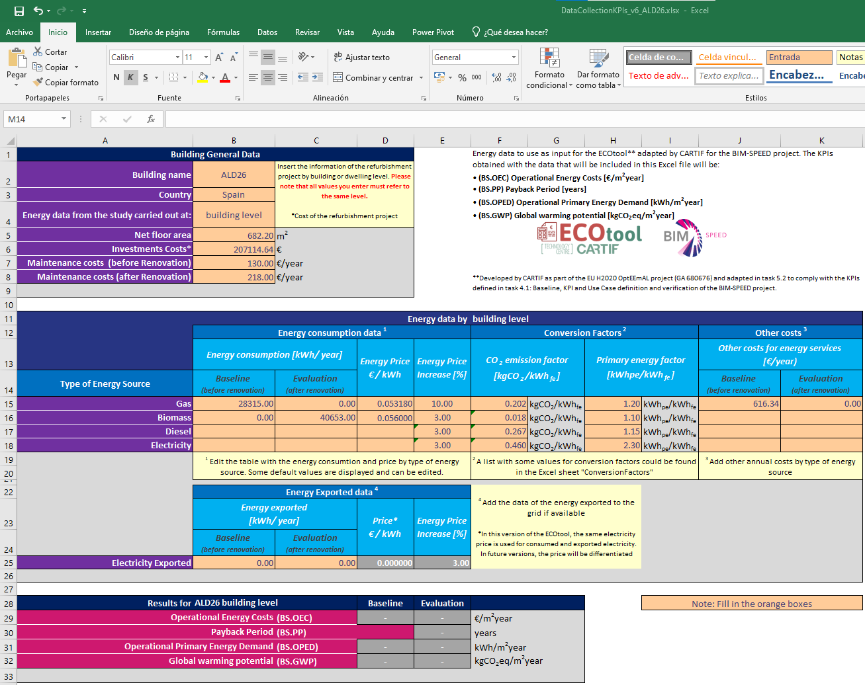865x685 pixels.
Task: Open the General number format dropdown
Action: [x=514, y=58]
